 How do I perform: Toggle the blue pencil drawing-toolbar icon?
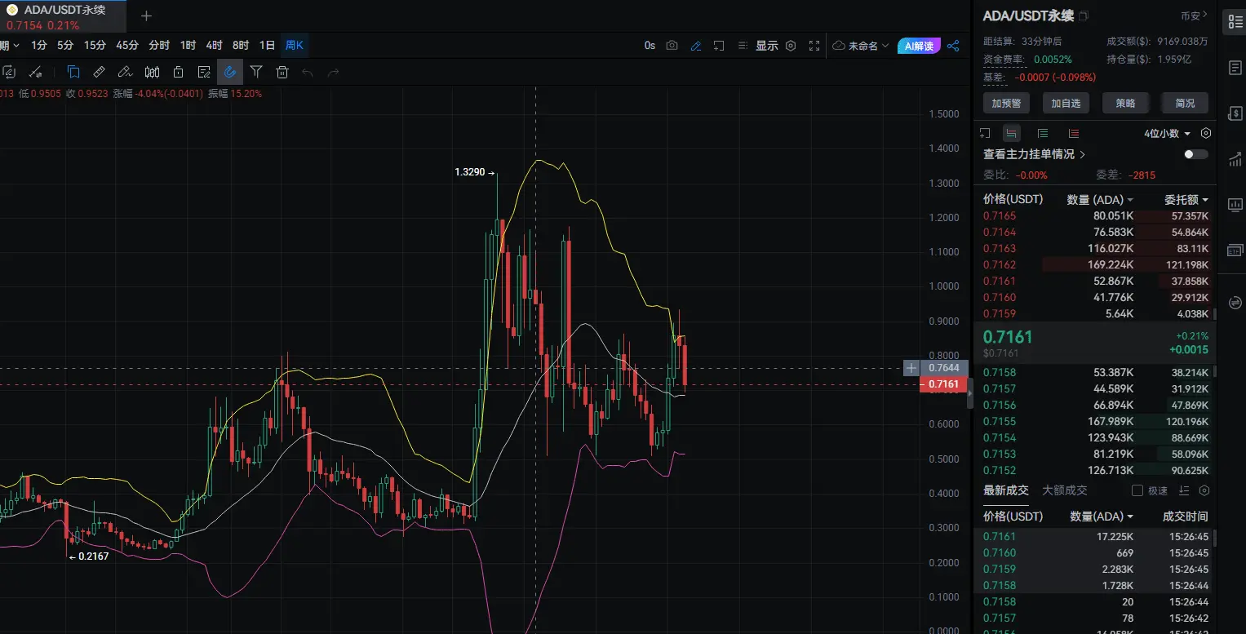coord(696,46)
